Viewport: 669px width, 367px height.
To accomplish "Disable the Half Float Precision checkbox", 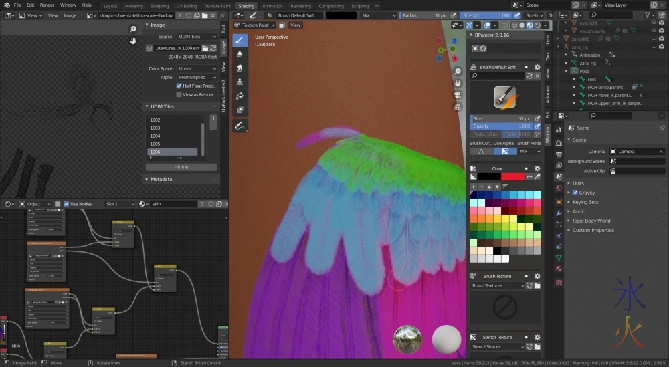I will pyautogui.click(x=179, y=86).
